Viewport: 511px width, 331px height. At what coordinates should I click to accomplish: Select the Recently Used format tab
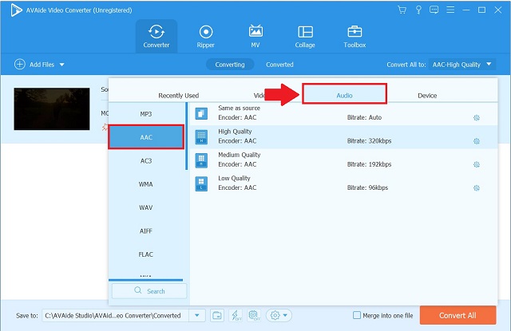tap(178, 96)
